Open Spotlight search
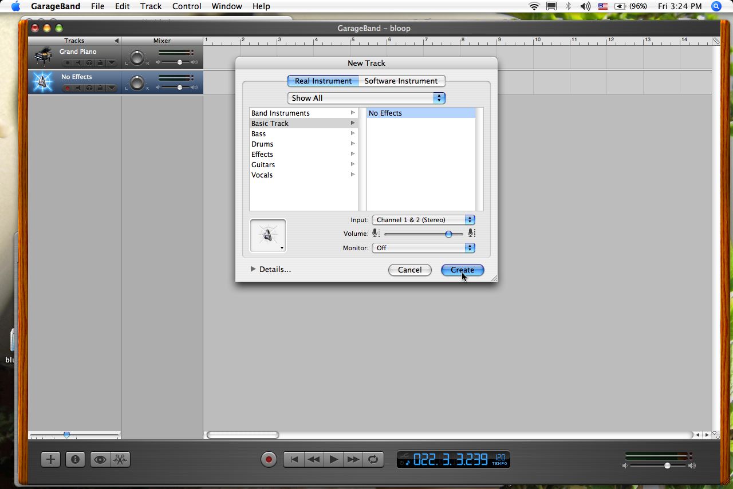This screenshot has height=489, width=733. point(716,6)
